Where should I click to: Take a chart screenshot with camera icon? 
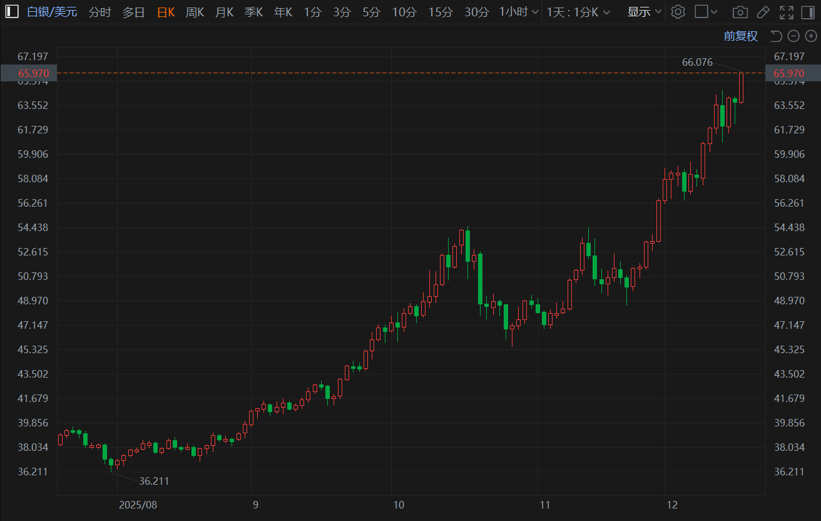(x=740, y=12)
